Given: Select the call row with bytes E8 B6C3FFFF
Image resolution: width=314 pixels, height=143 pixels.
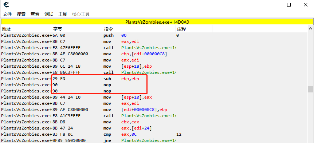Looking at the screenshot, I should point(154,72).
